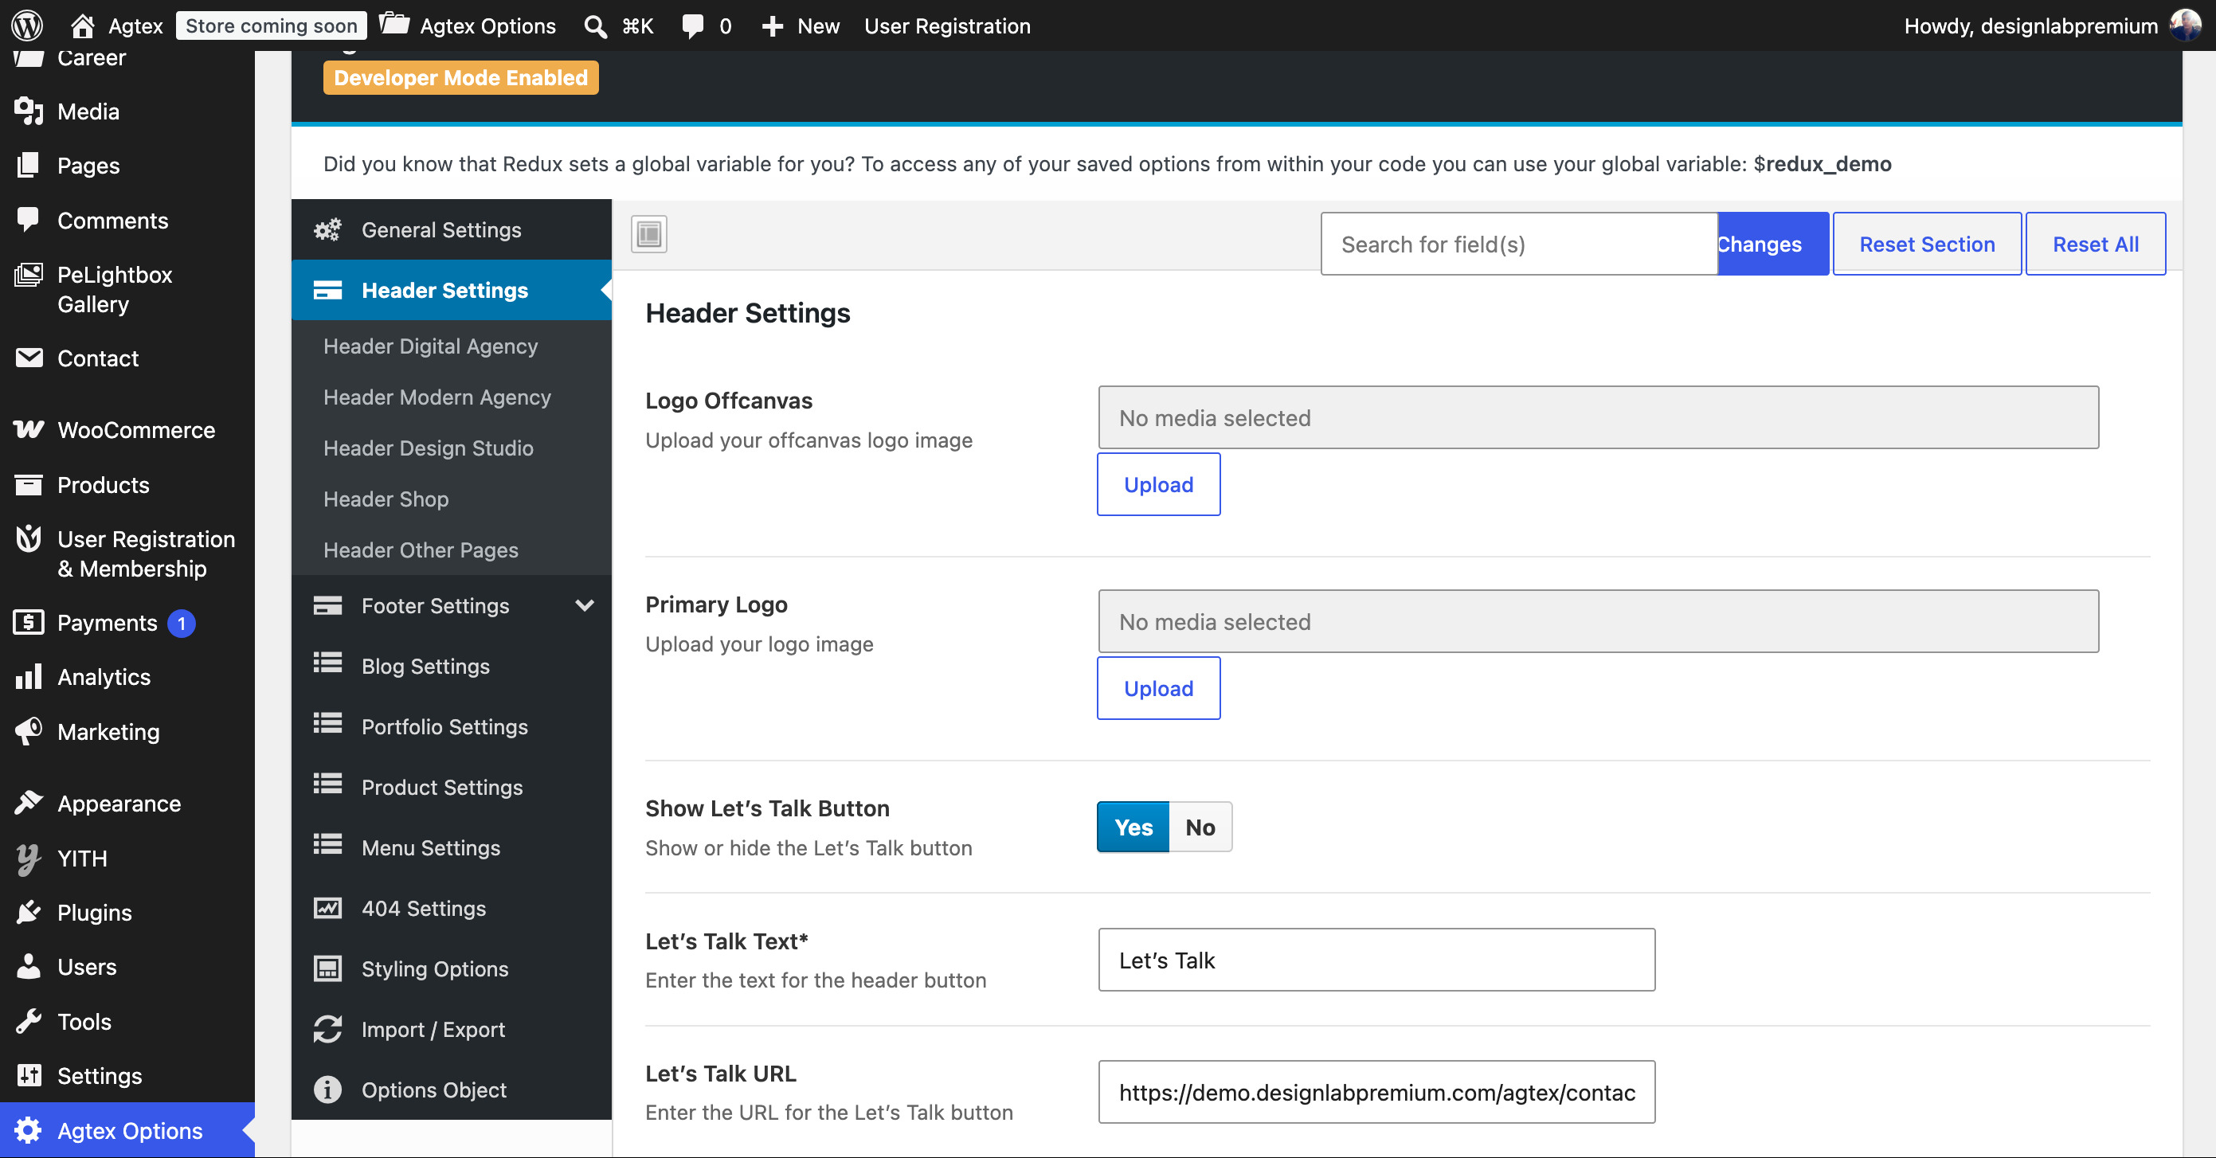Image resolution: width=2216 pixels, height=1158 pixels.
Task: Set Show Let's Talk Button to Yes
Action: tap(1133, 827)
